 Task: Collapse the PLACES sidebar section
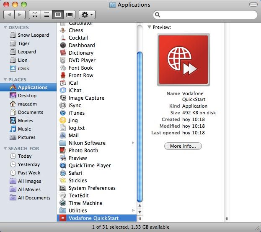coord(5,79)
